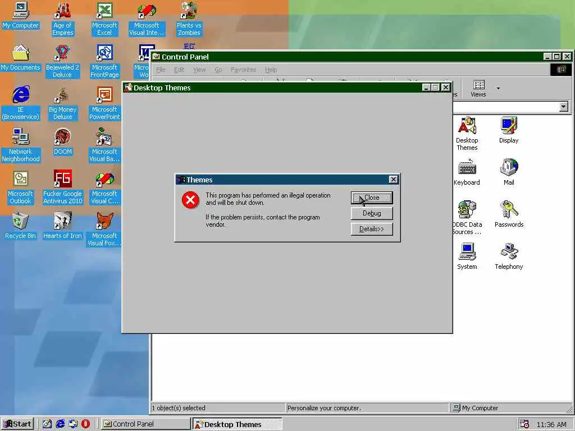Select Passwords applet in Control Panel

point(509,214)
